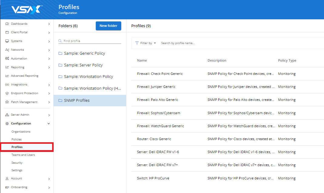
Task: Click the Systems monitor icon
Action: pyautogui.click(x=7, y=41)
